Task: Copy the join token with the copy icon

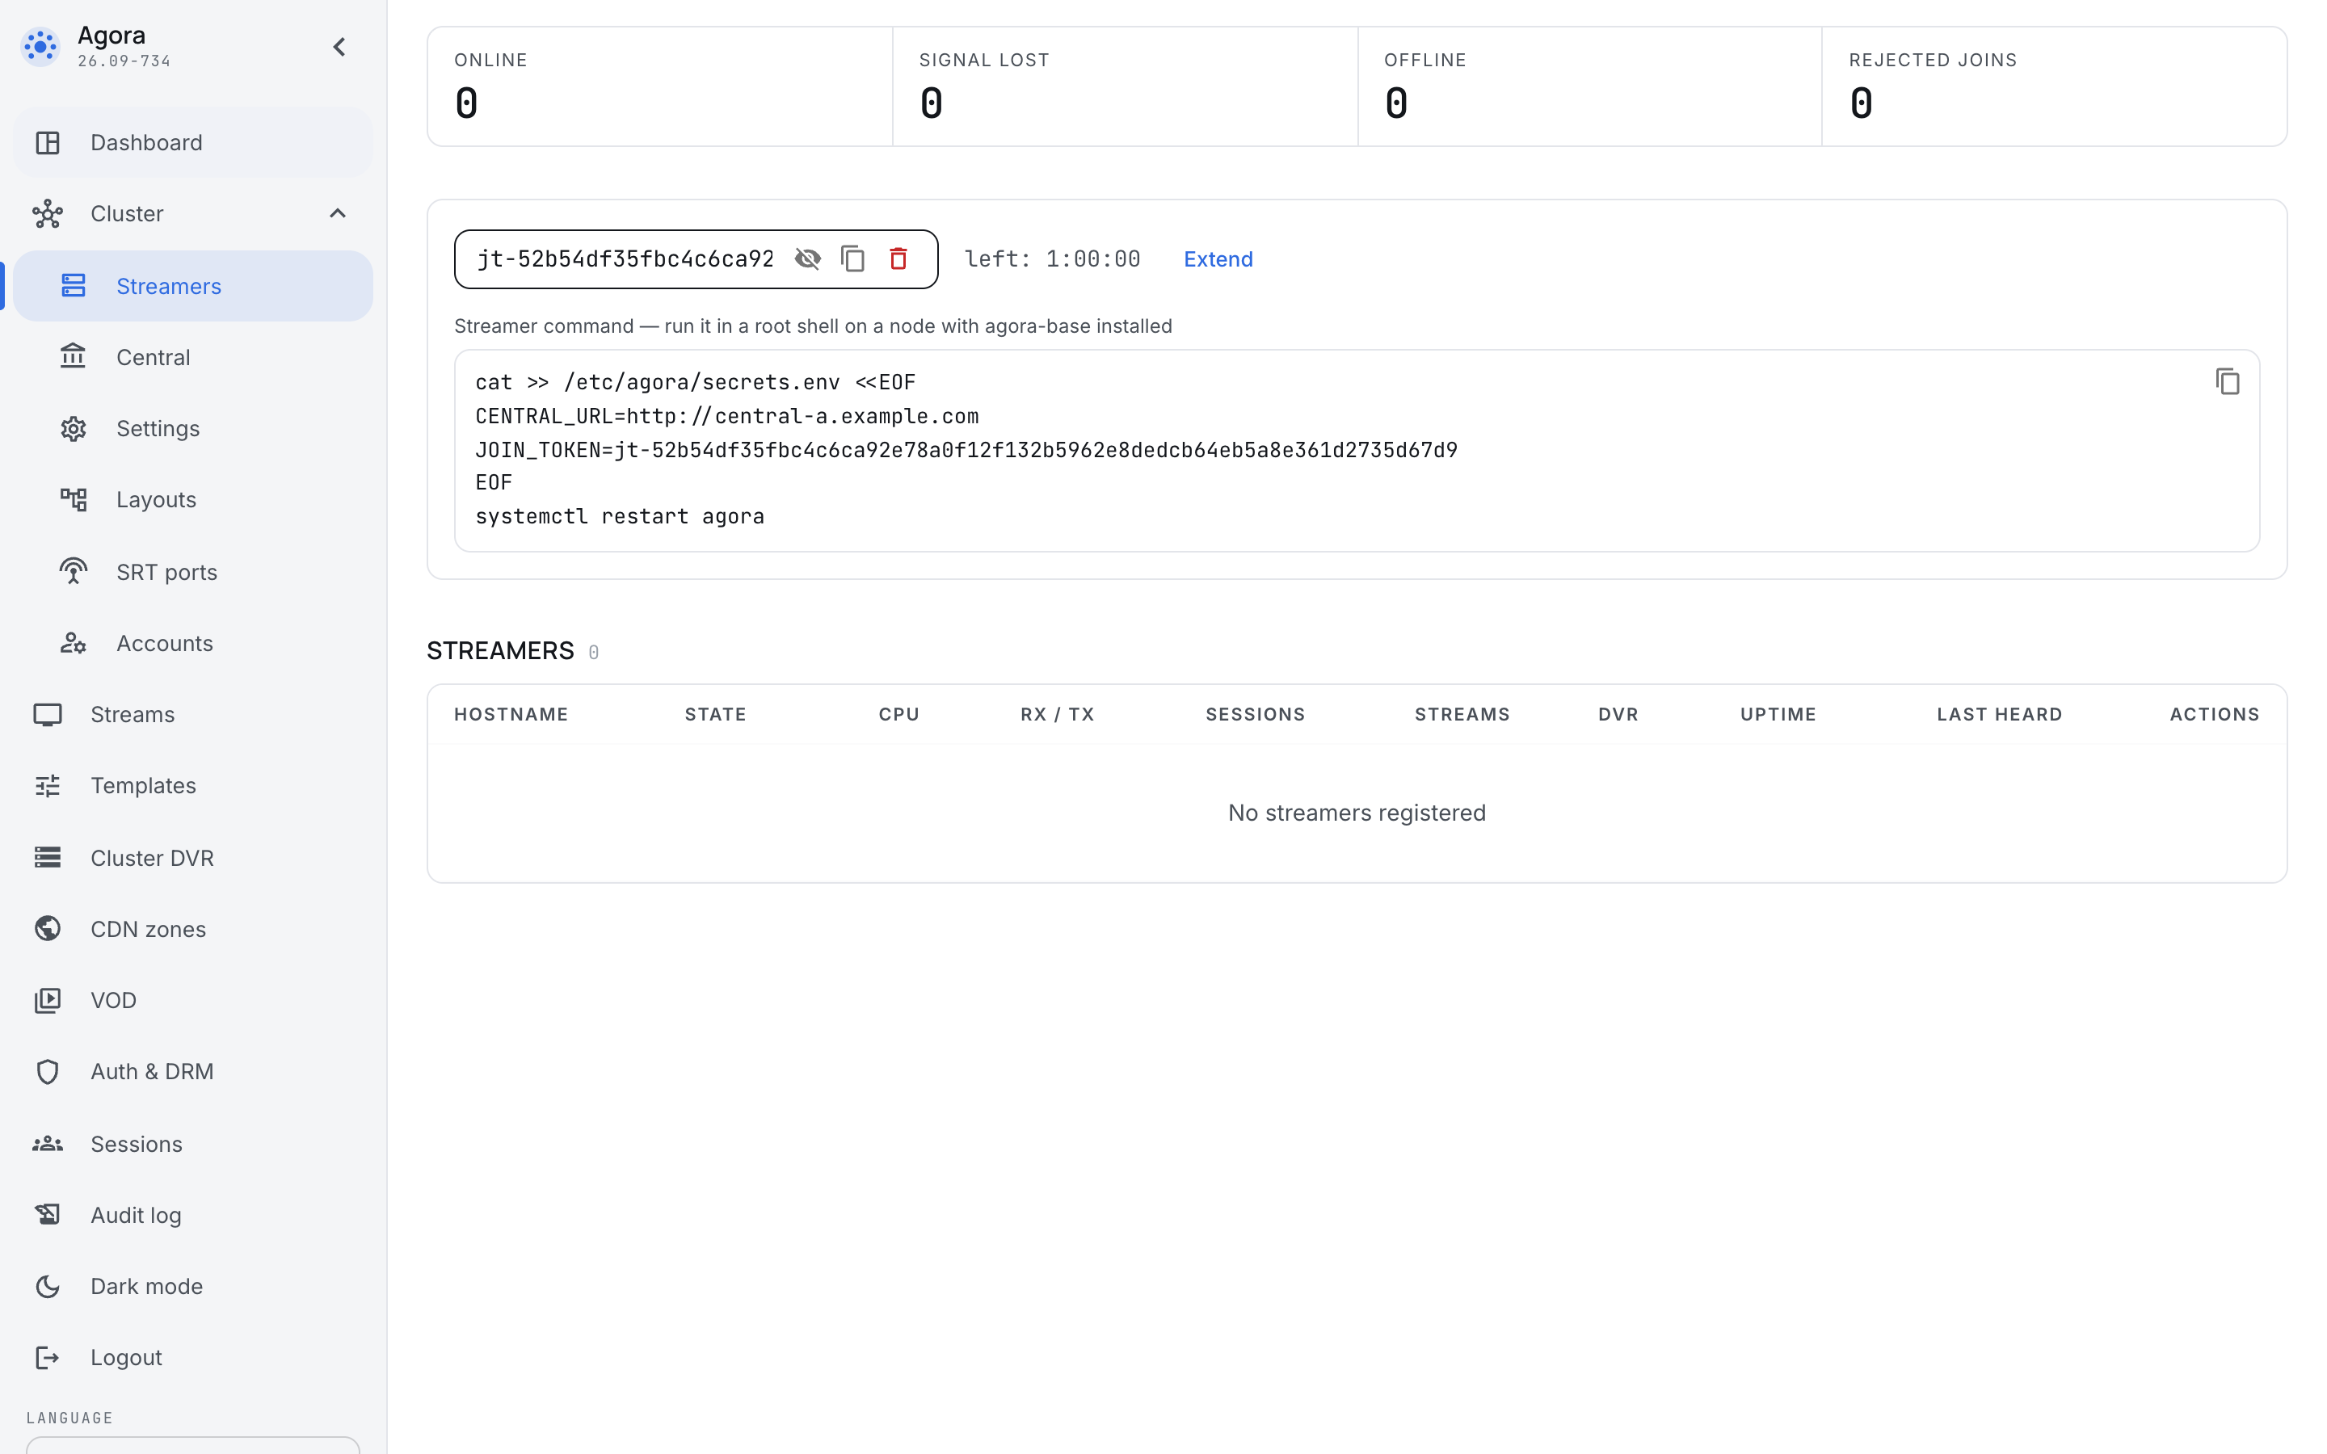Action: 853,258
